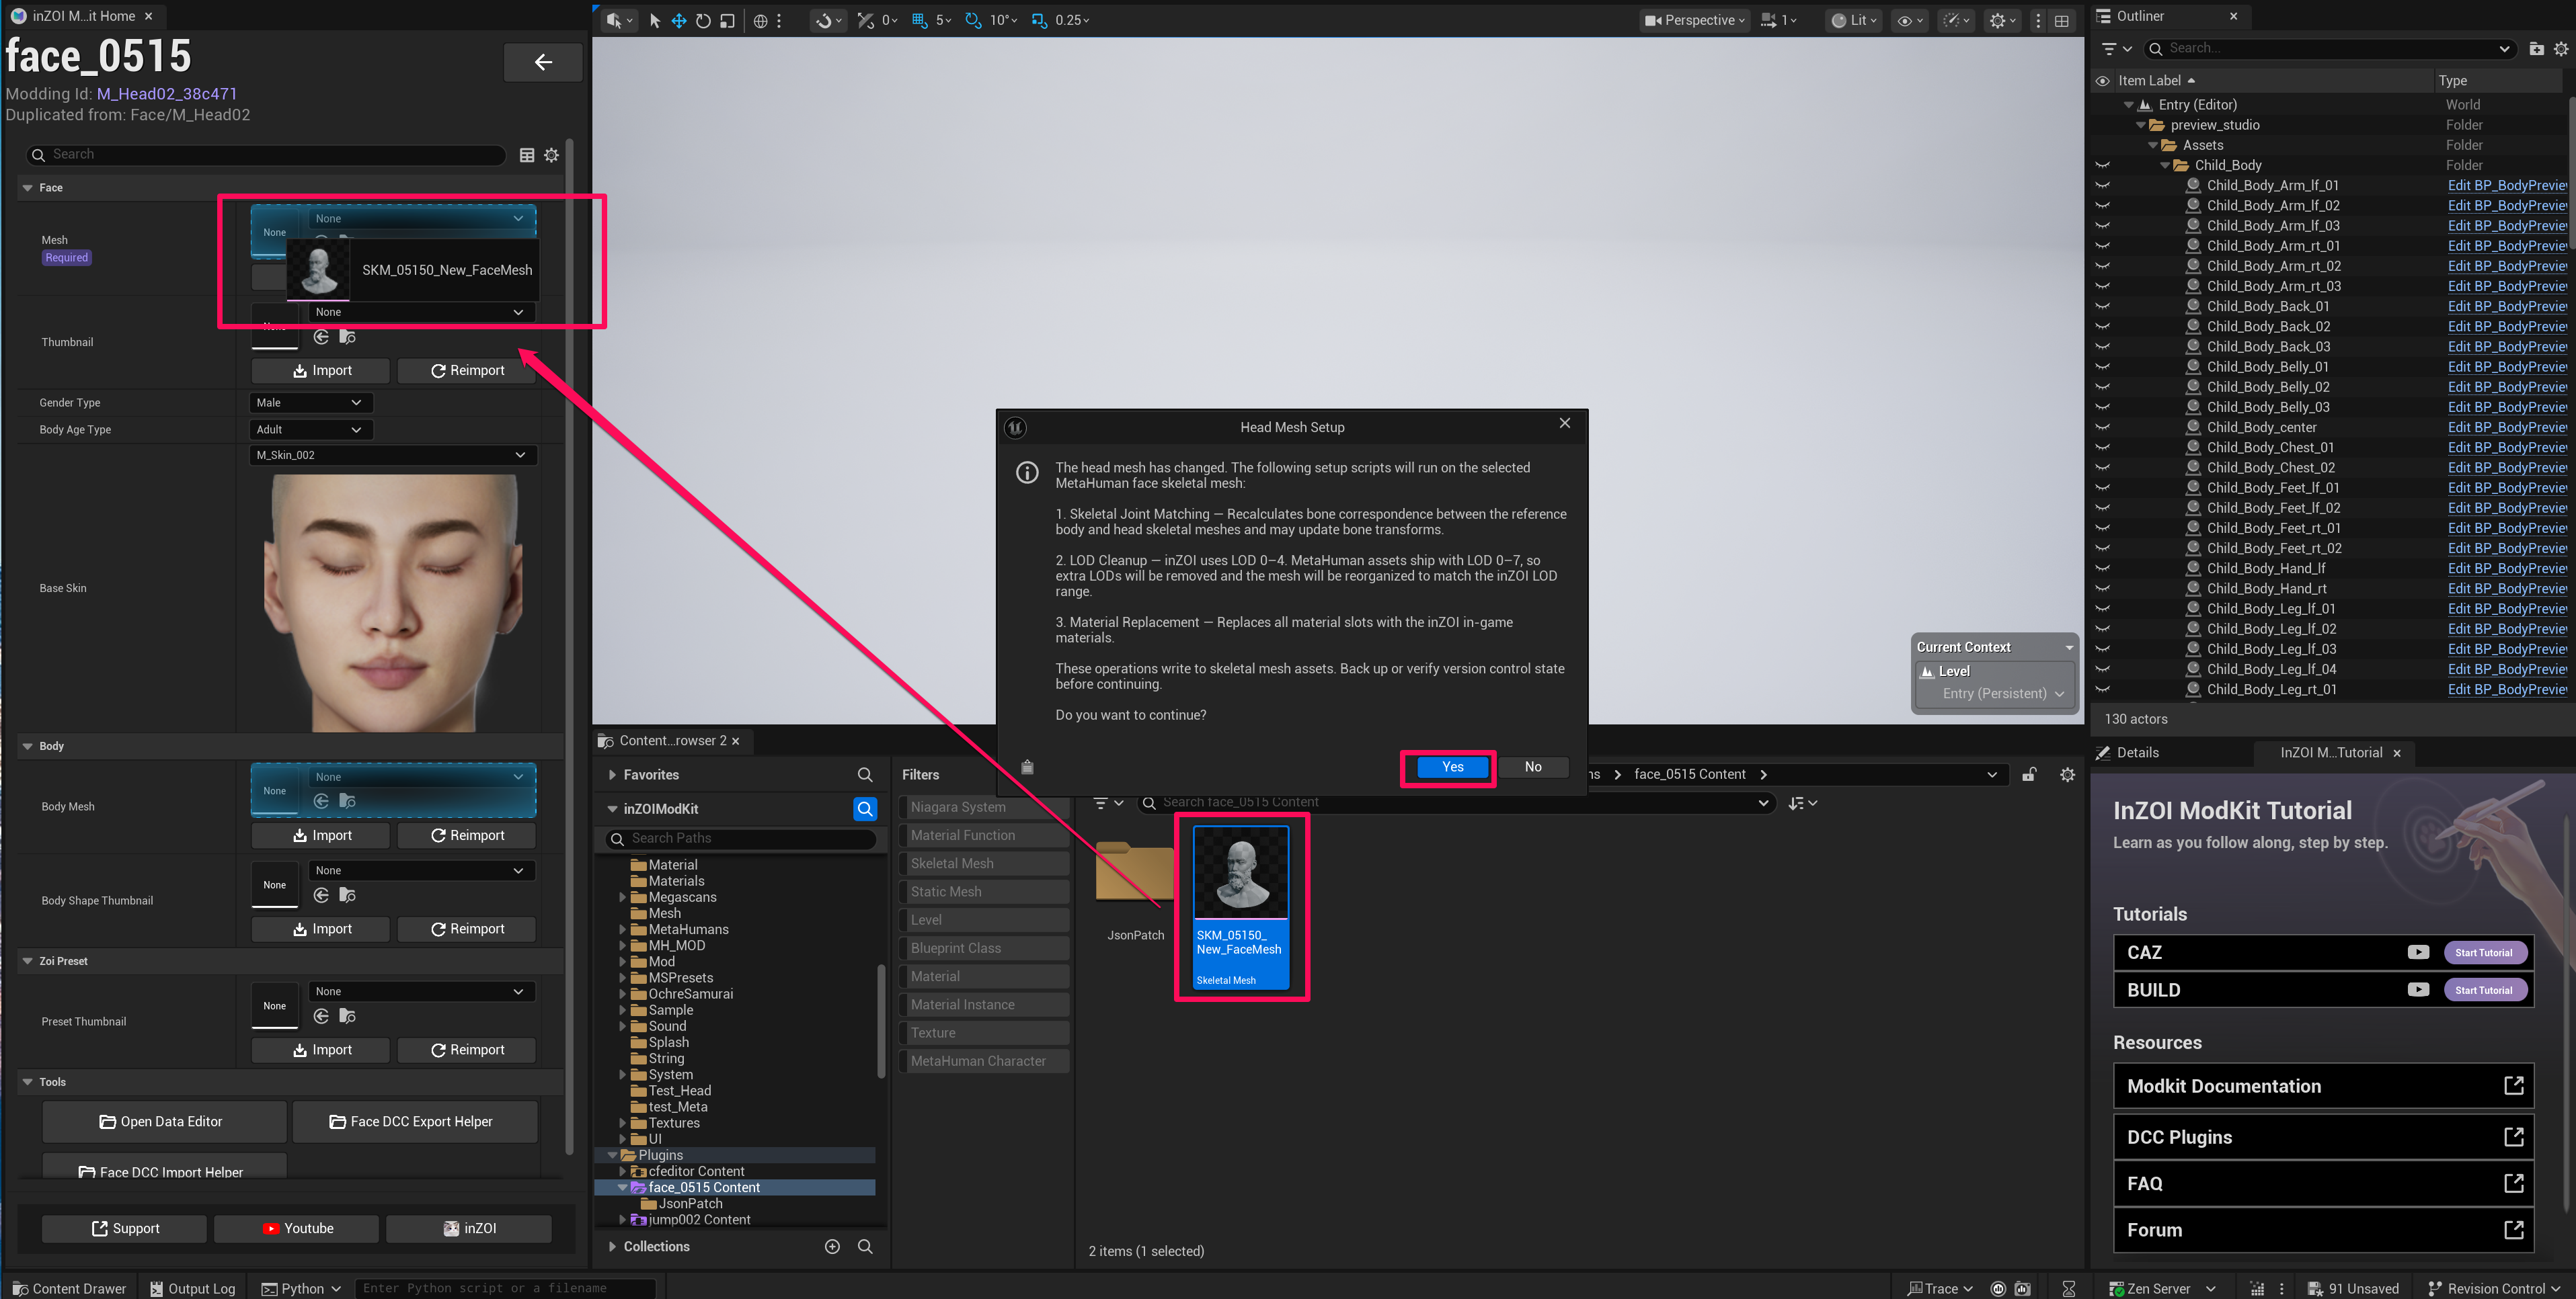Open the Body Age Type Adult dropdown
2576x1299 pixels.
(310, 429)
